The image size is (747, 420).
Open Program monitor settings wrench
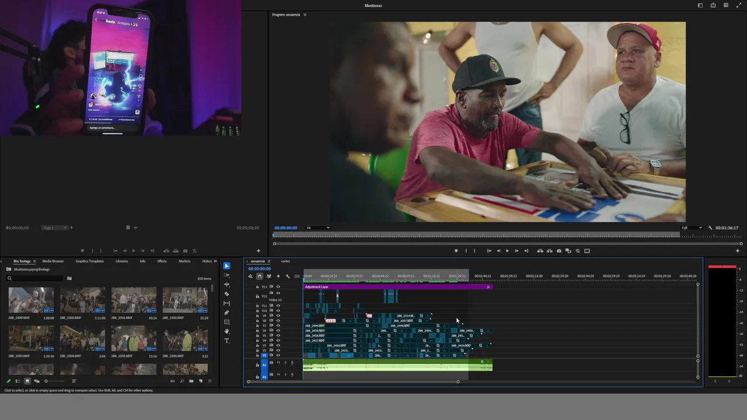tap(710, 228)
